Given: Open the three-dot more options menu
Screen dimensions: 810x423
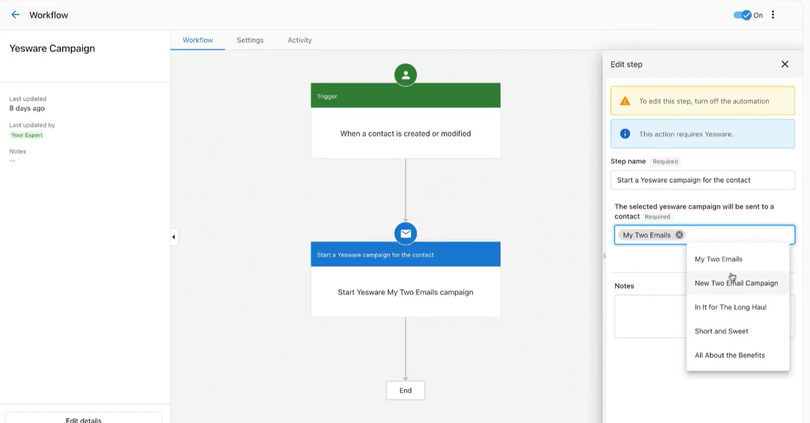Looking at the screenshot, I should [773, 15].
